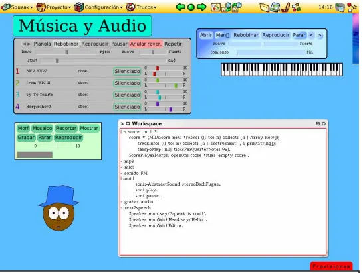Open the Trucos dropdown menu
363x273 pixels.
pyautogui.click(x=146, y=7)
